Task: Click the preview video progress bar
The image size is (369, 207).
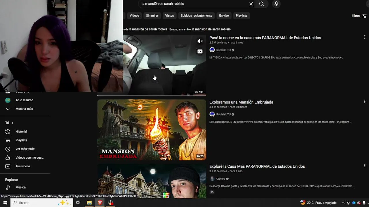Action: (152, 95)
